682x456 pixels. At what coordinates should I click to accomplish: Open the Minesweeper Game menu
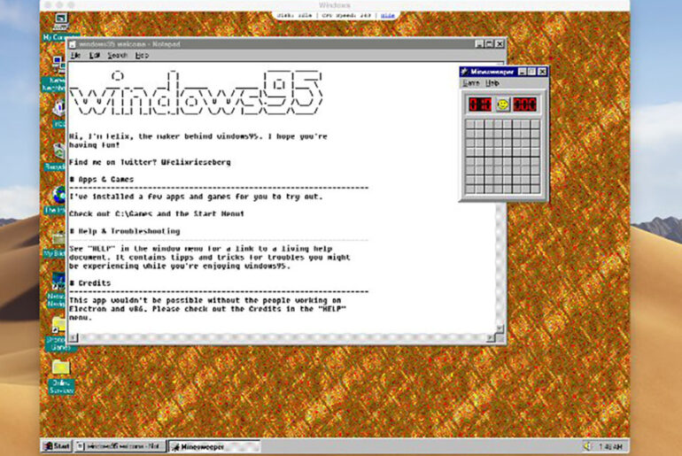(471, 82)
